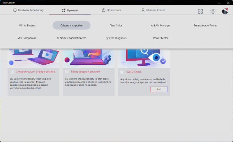Switch to Hardware Monitoring tab

tap(28, 10)
